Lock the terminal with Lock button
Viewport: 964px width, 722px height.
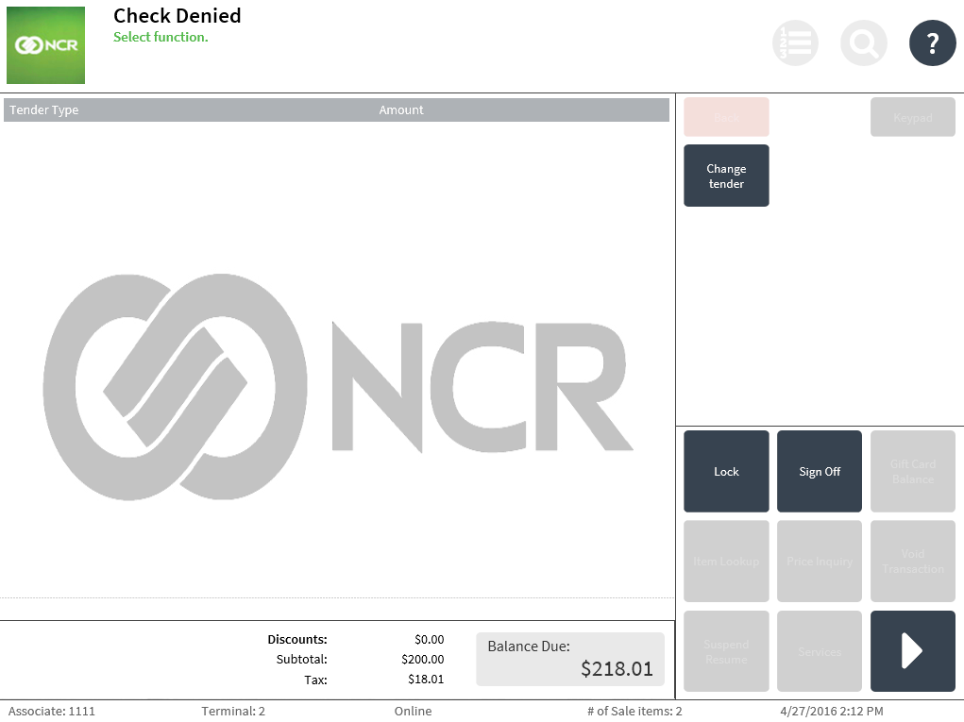(x=726, y=472)
